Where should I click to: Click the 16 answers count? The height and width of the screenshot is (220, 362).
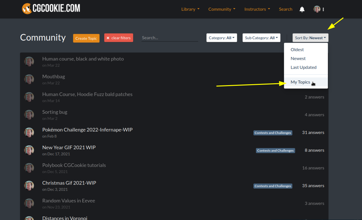(313, 168)
